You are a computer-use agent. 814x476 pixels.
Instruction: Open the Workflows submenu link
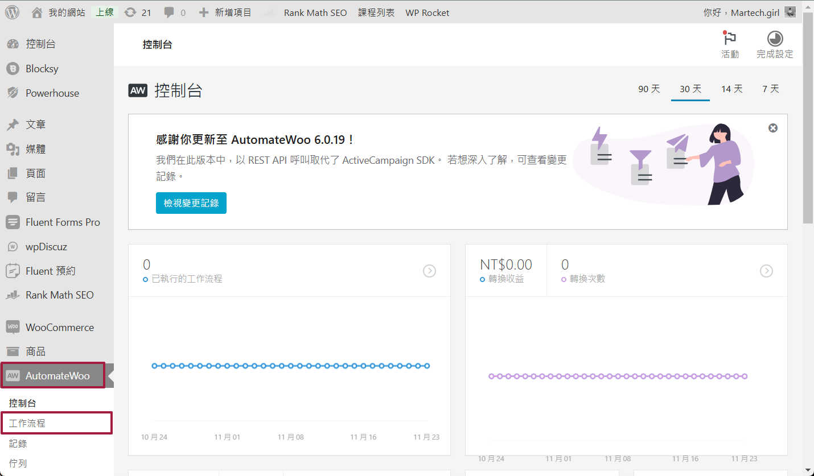click(x=27, y=424)
